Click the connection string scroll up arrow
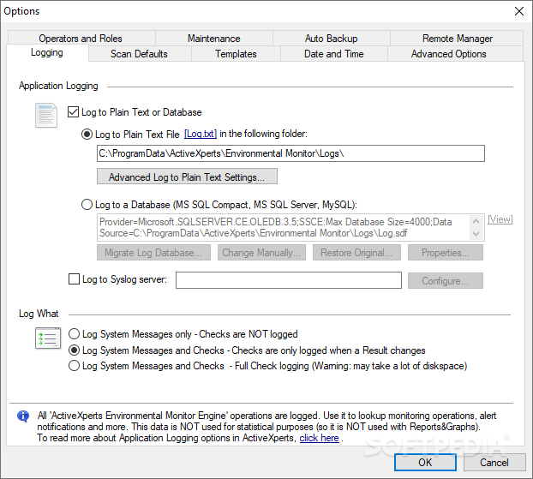The width and height of the screenshot is (533, 479). (476, 221)
